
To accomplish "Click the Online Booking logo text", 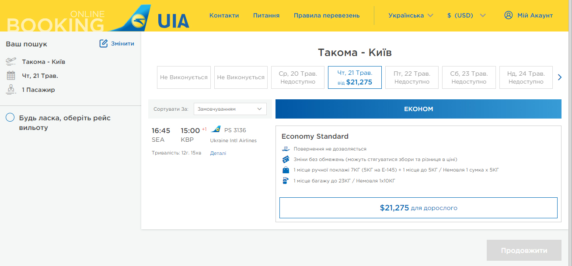I will 56,21.
